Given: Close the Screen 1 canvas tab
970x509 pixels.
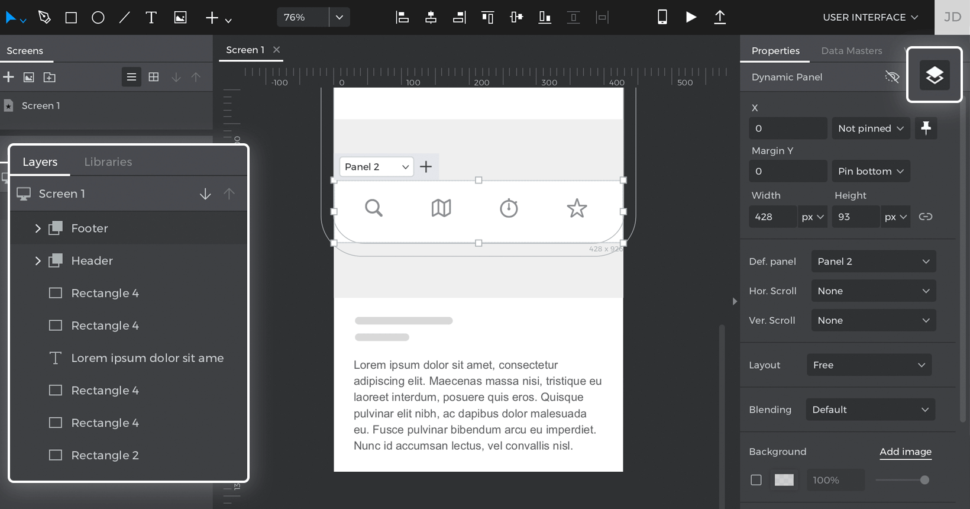Looking at the screenshot, I should coord(276,50).
